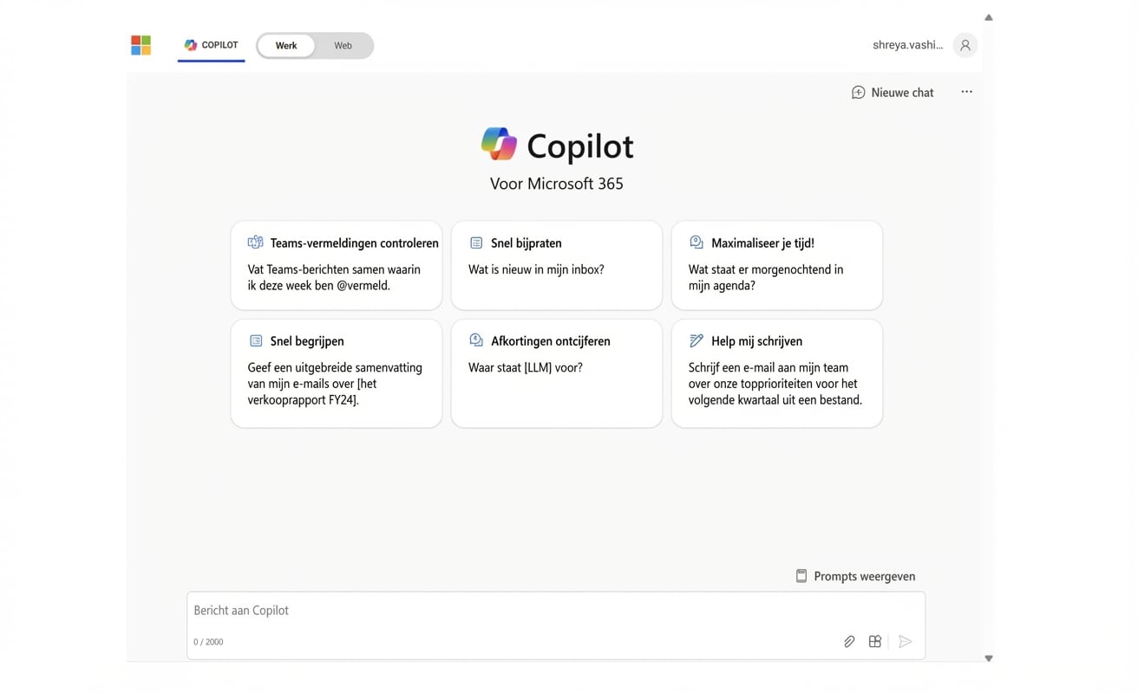Click the scrollbar down arrow
Image resolution: width=1138 pixels, height=693 pixels.
(x=989, y=657)
